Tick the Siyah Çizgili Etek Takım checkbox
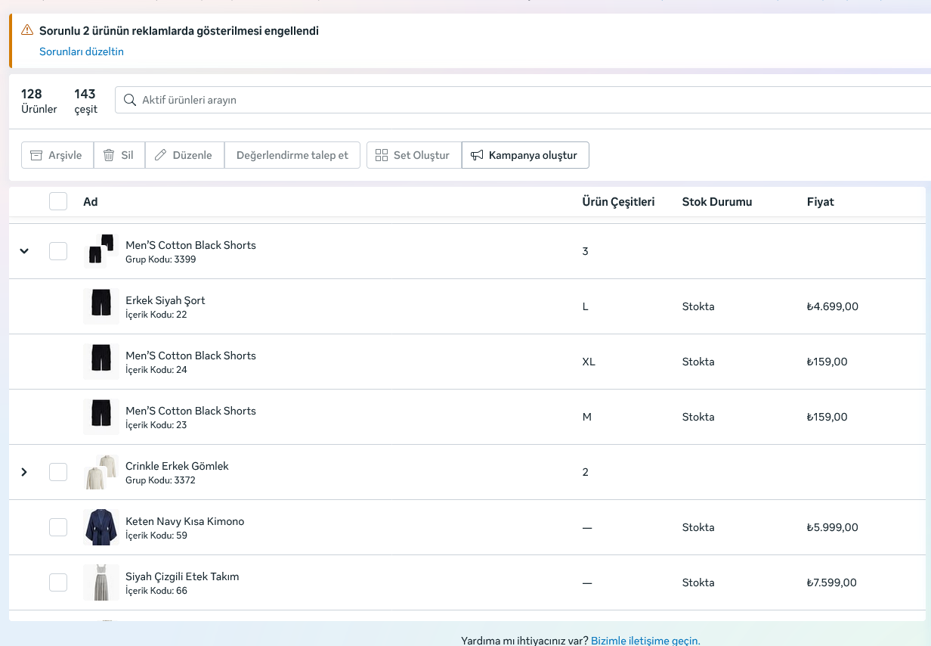The image size is (931, 646). [58, 582]
